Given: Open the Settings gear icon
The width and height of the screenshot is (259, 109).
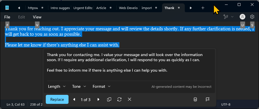Looking at the screenshot, I should 252,17.
